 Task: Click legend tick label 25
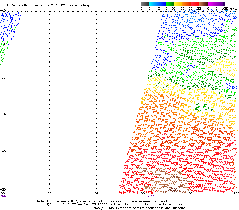pyautogui.click(x=182, y=9)
